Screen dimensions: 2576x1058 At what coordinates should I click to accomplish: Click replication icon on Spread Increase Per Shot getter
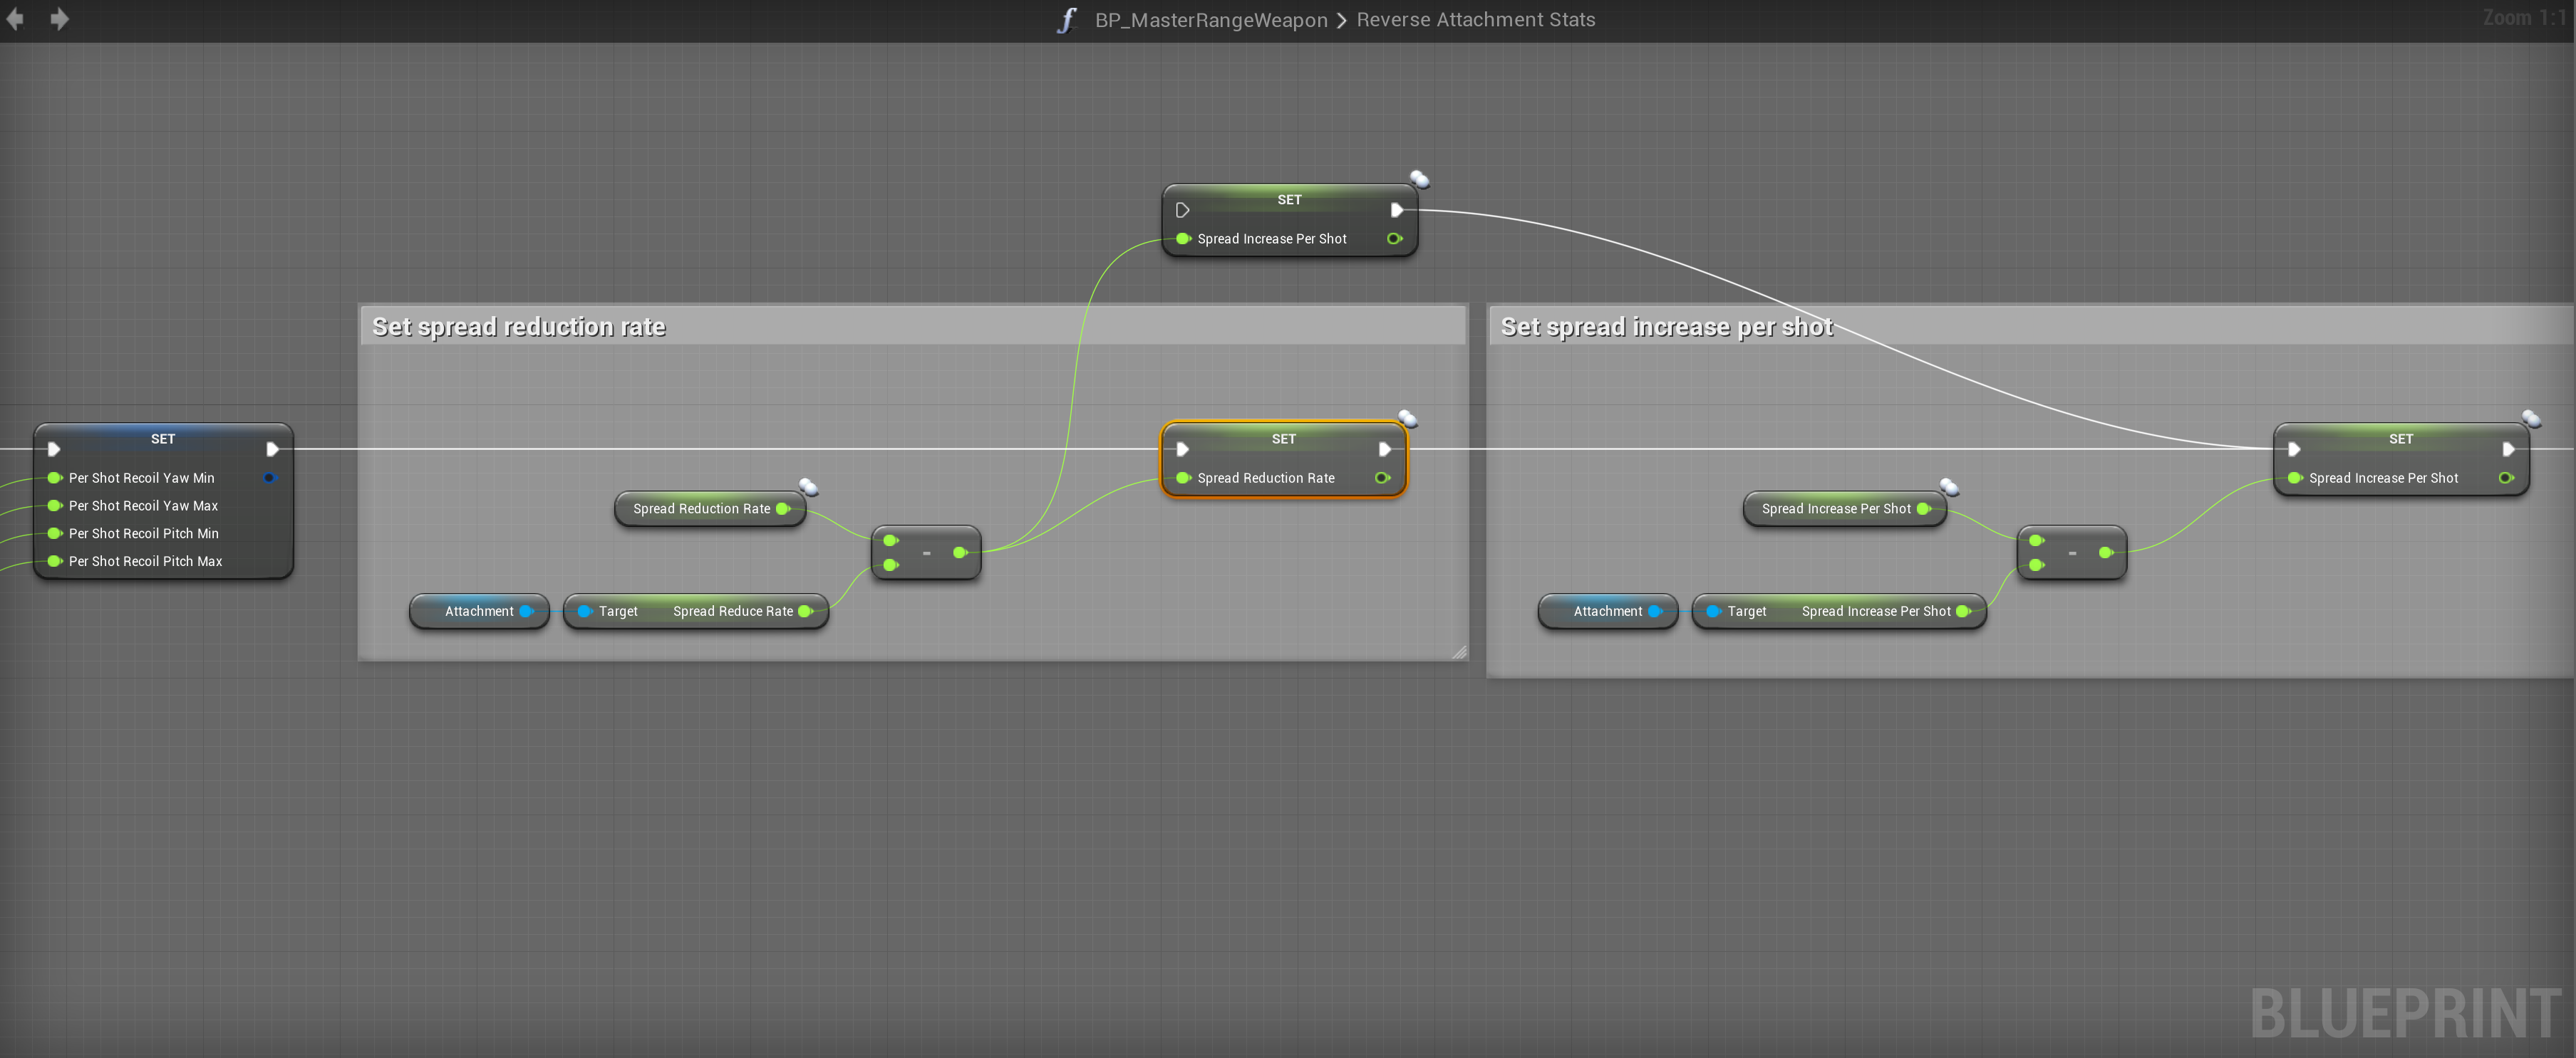click(1949, 486)
